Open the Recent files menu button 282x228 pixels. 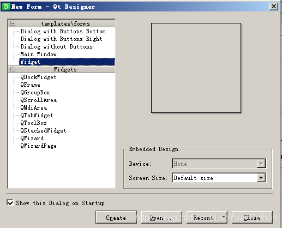click(x=207, y=218)
